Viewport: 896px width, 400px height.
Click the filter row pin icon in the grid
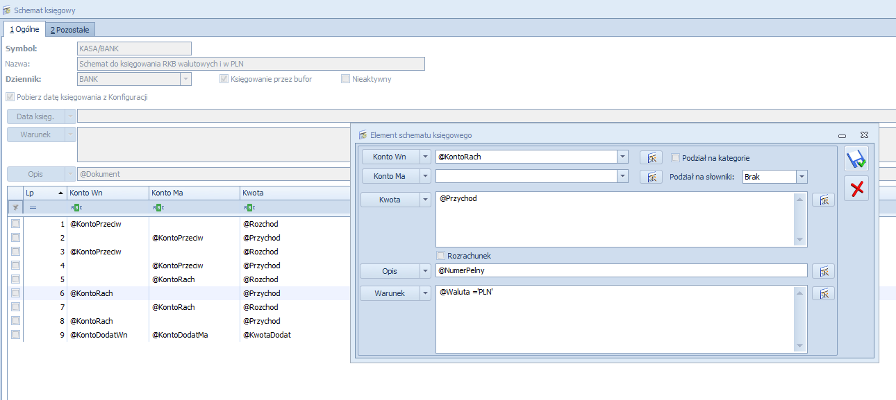(x=15, y=207)
